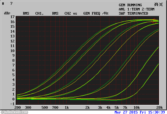Viewport: 167px width, 114px height.
Task: Select the red diamond graph cursor
Action: (x=154, y=21)
